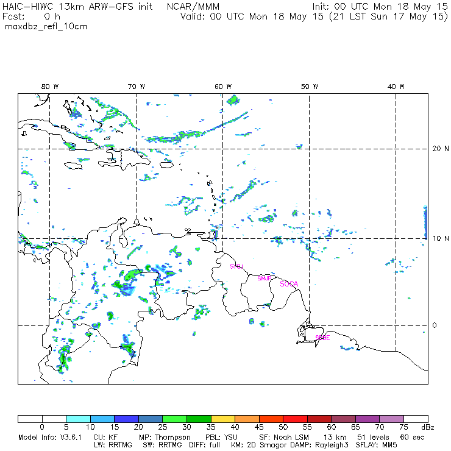451x451 pixels.
Task: Click the light green 25-30 dBz swatch
Action: pyautogui.click(x=174, y=419)
